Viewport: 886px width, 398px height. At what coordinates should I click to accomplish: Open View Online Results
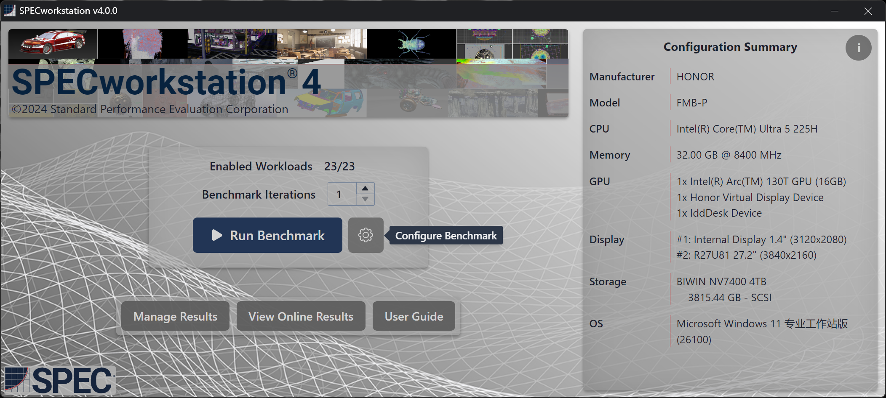coord(301,316)
